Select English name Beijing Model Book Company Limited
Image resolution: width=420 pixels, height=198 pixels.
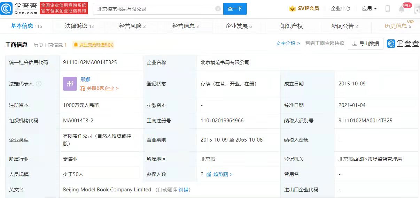[x=107, y=190]
